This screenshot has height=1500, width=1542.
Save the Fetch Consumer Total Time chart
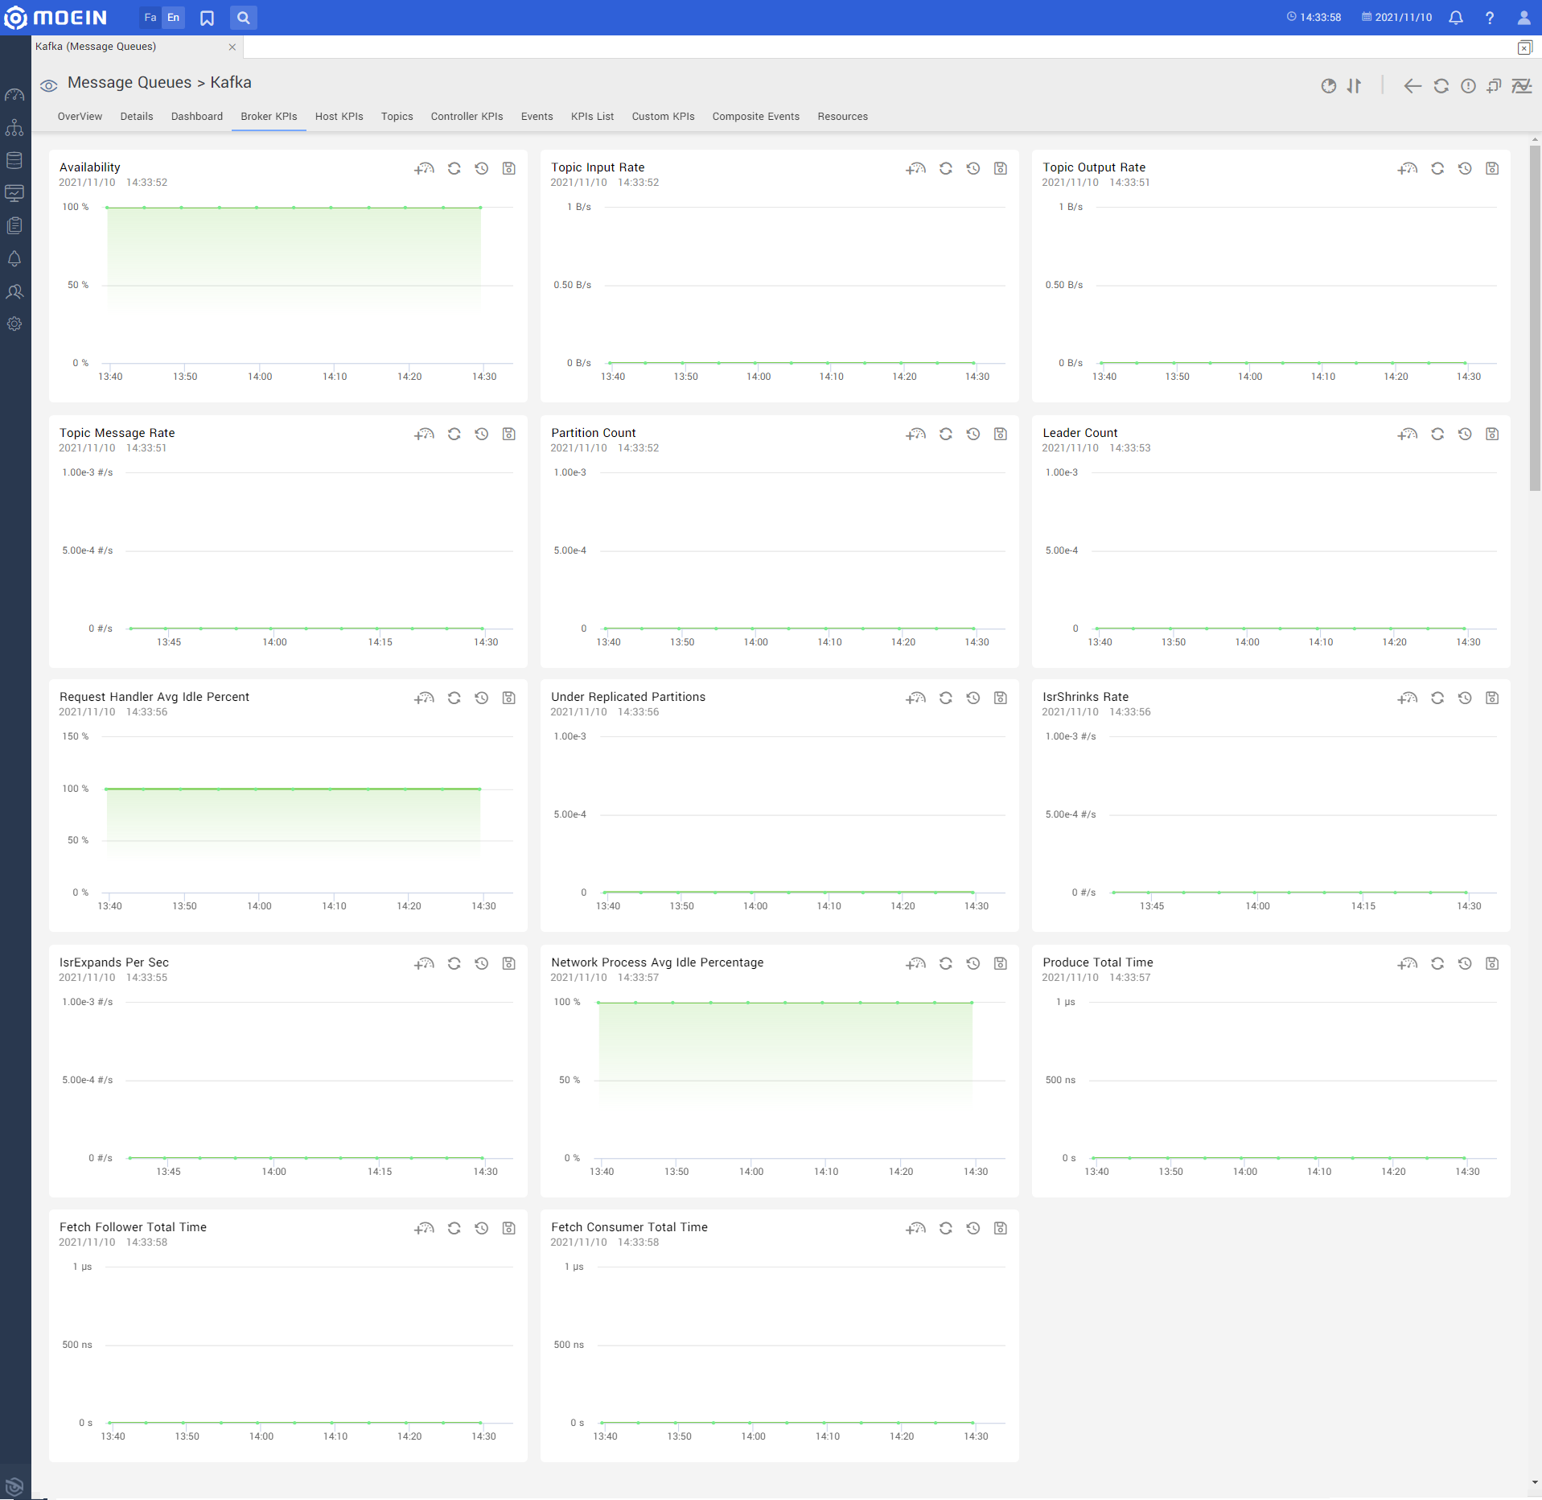pyautogui.click(x=1001, y=1229)
